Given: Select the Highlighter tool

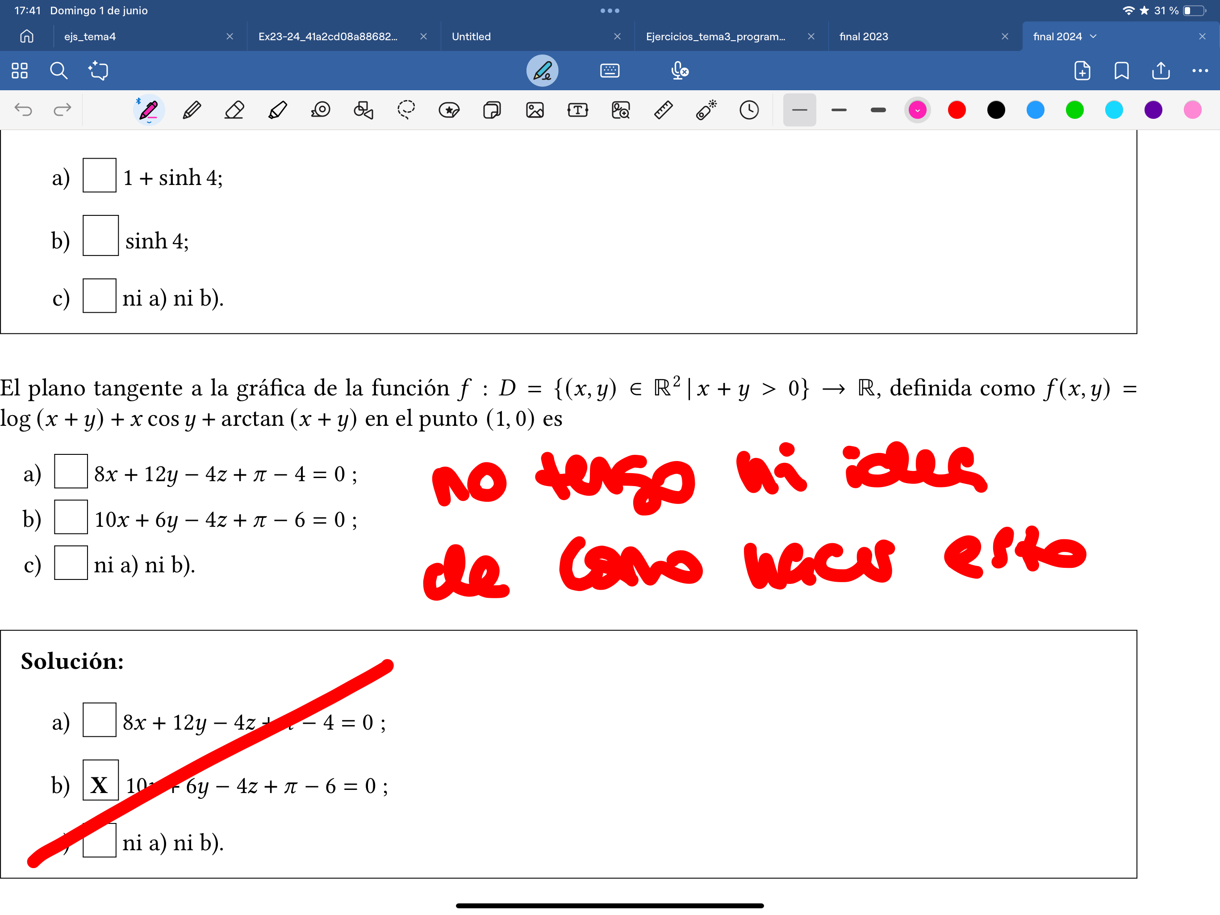Looking at the screenshot, I should pos(278,110).
